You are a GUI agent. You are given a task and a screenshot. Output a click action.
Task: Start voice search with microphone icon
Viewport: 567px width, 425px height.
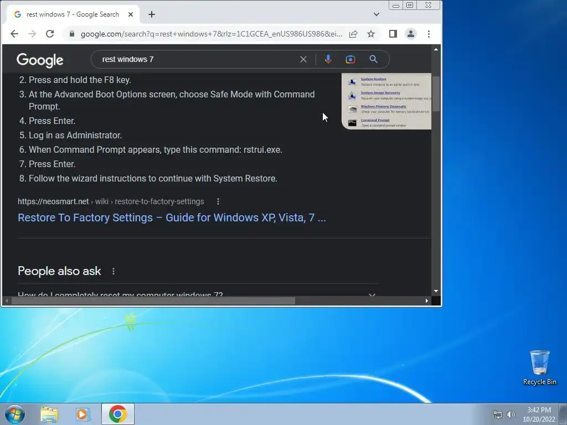click(328, 59)
